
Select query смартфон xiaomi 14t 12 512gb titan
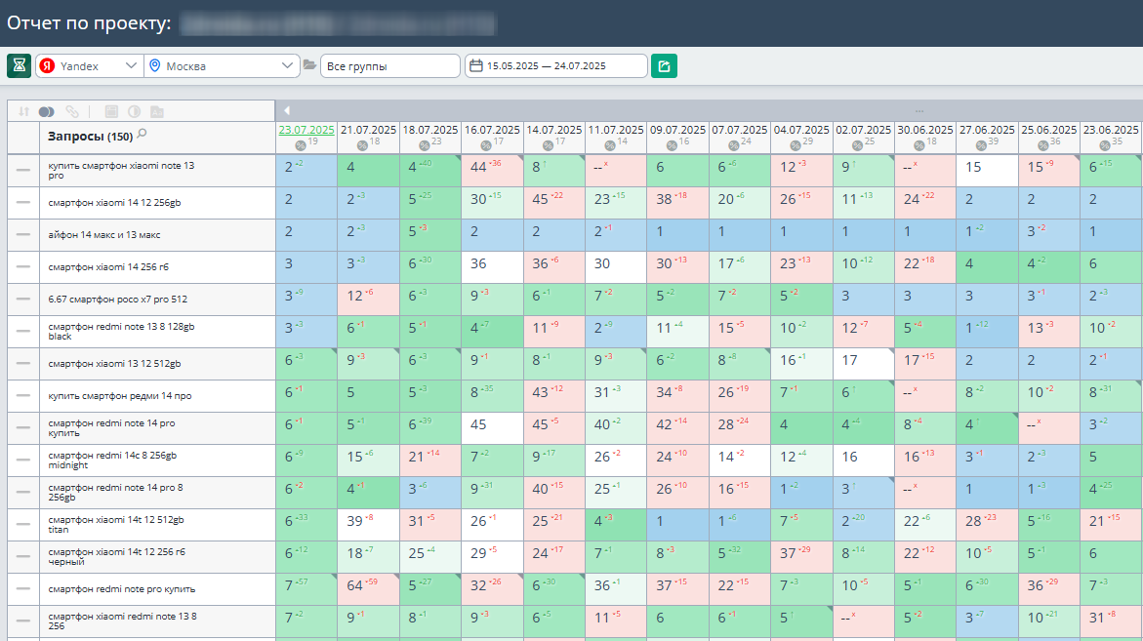[116, 525]
